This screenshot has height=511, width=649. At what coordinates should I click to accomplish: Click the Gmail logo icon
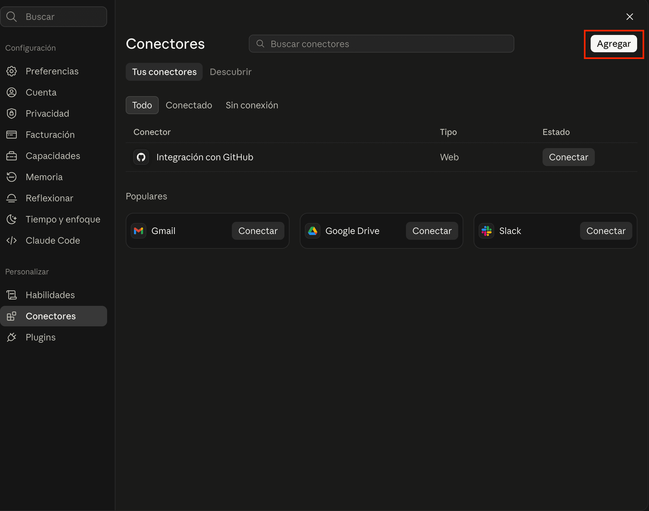(139, 231)
